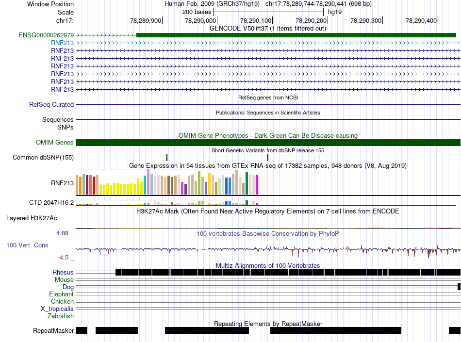Open the RefSeq genes from NCBI title
Screen dimensions: 461x342
coord(268,98)
